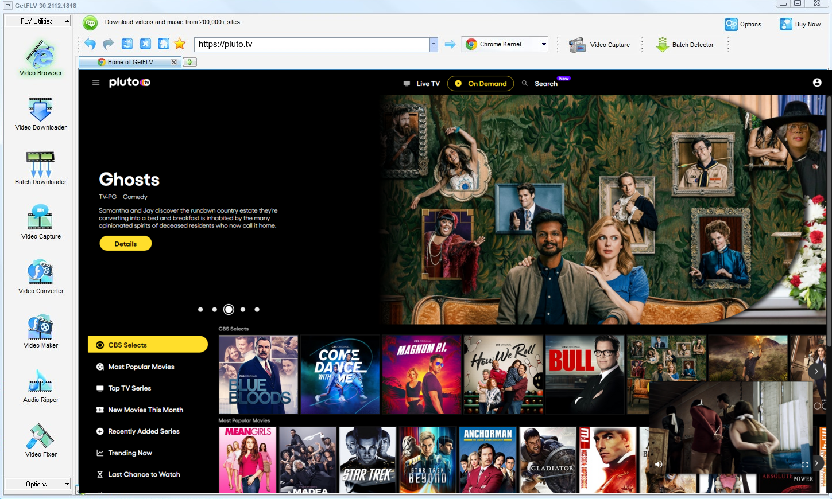
Task: Select the active third carousel dot
Action: pyautogui.click(x=229, y=309)
